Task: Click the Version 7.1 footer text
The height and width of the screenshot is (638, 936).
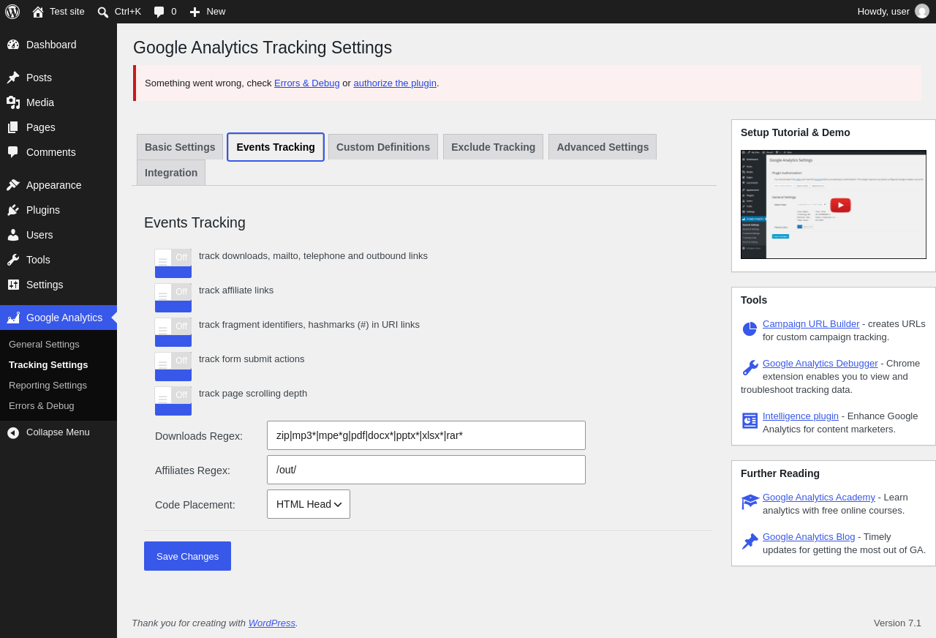Action: 897,623
